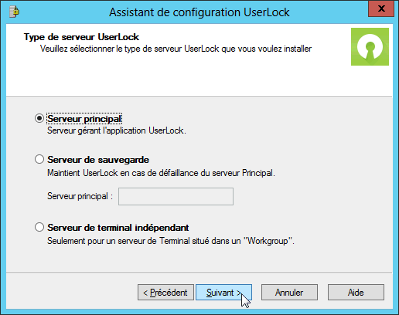Enable the Serveur de terminal indépendant radio button
The width and height of the screenshot is (399, 315).
point(39,227)
